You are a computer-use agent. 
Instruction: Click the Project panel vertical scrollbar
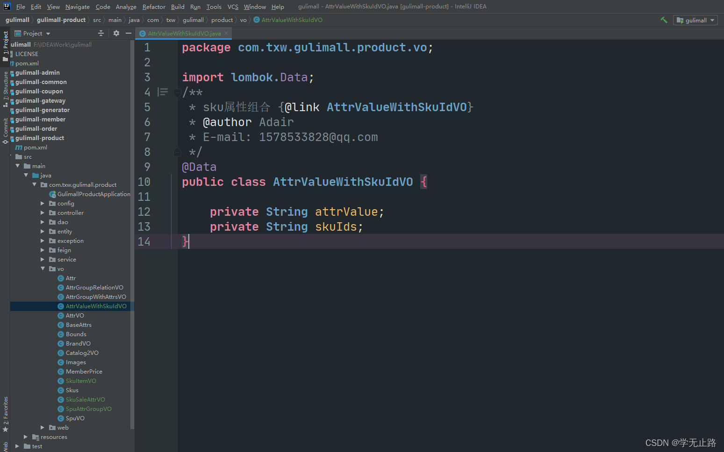(132, 233)
